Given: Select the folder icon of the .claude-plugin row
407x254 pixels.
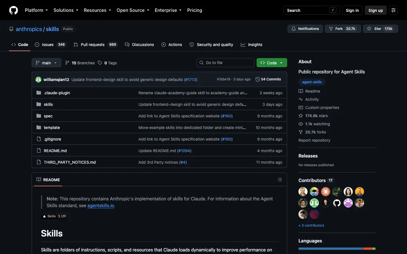Looking at the screenshot, I should [39, 93].
